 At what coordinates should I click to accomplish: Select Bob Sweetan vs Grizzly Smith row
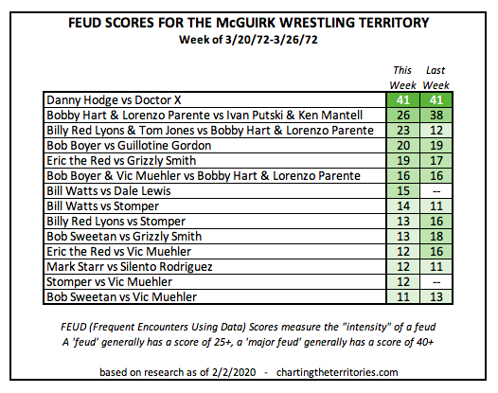pos(248,237)
